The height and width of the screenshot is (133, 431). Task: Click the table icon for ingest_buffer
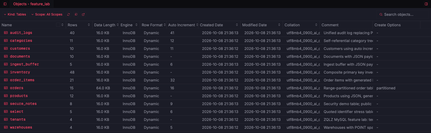point(6,64)
